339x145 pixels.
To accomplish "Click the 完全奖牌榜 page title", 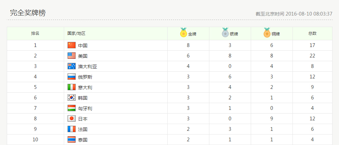I will click(28, 13).
